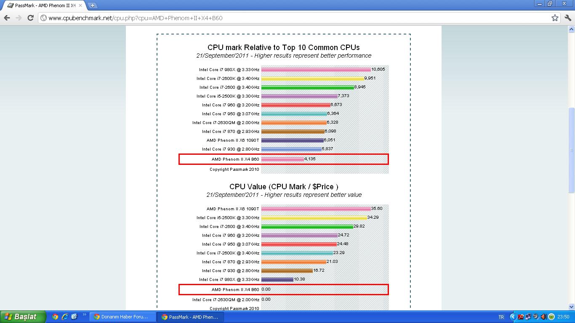Open the Chrome wrench menu
The height and width of the screenshot is (323, 575).
click(567, 18)
